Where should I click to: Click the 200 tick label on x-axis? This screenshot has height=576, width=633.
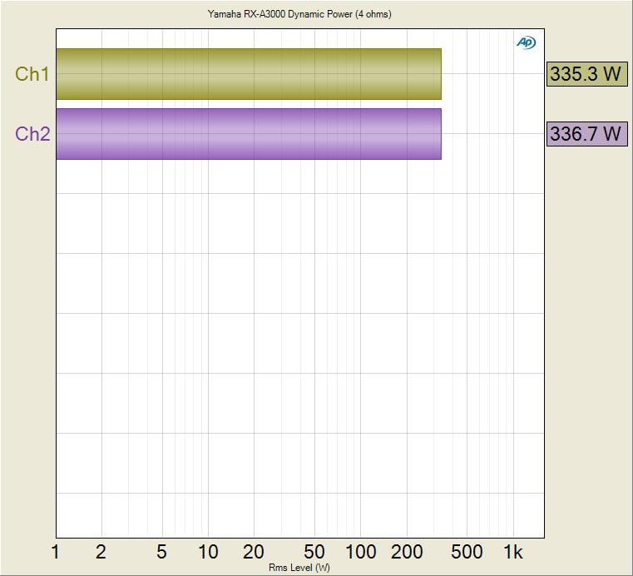tap(407, 552)
